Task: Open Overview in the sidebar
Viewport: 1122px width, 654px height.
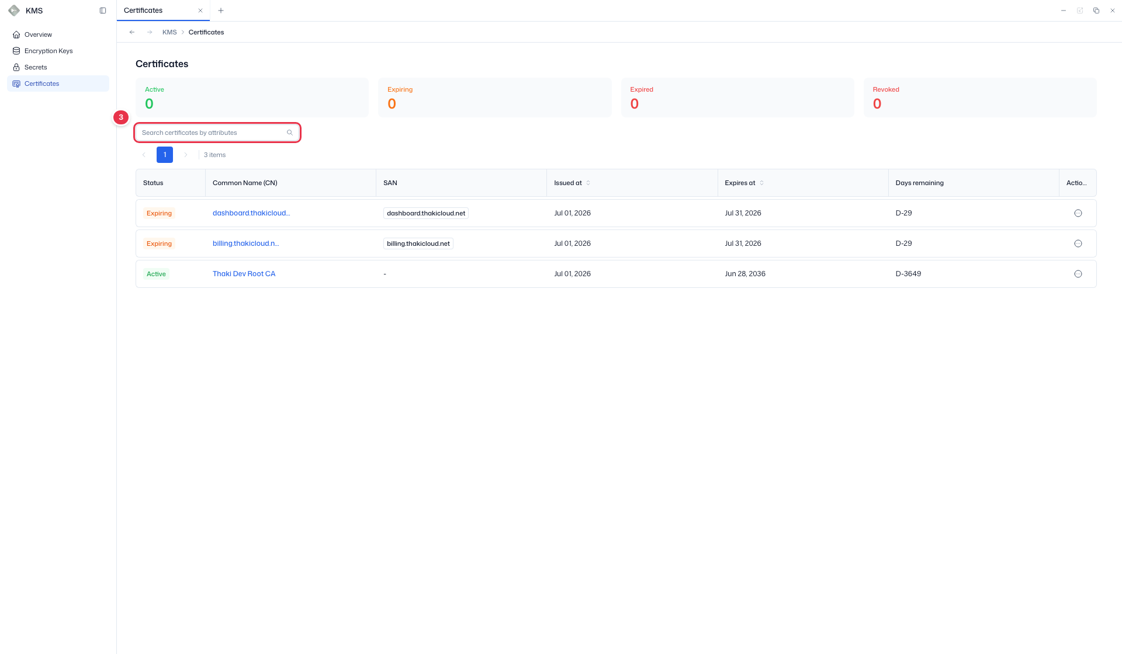Action: coord(58,34)
